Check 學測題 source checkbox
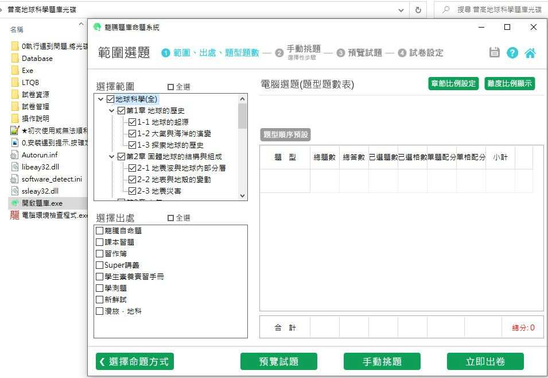Viewport: 548px width, 378px height. coord(99,288)
